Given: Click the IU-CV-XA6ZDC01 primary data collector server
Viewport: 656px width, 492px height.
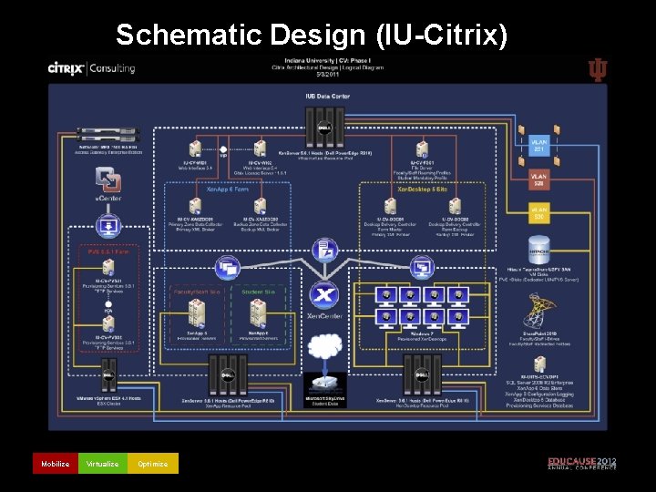Looking at the screenshot, I should pyautogui.click(x=195, y=207).
